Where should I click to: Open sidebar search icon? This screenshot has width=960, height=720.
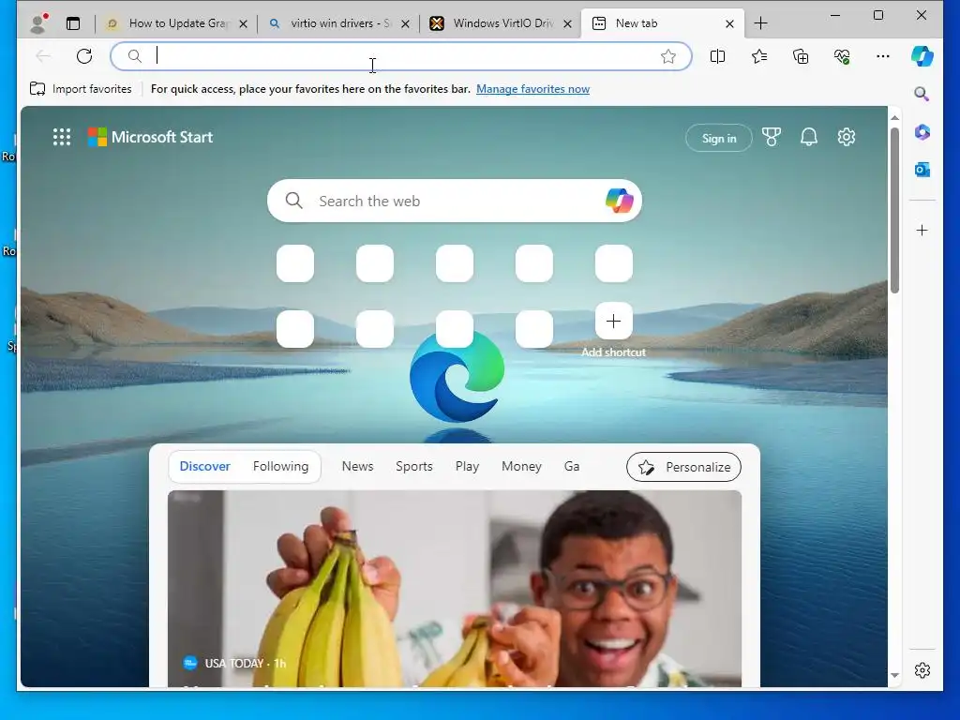click(922, 94)
